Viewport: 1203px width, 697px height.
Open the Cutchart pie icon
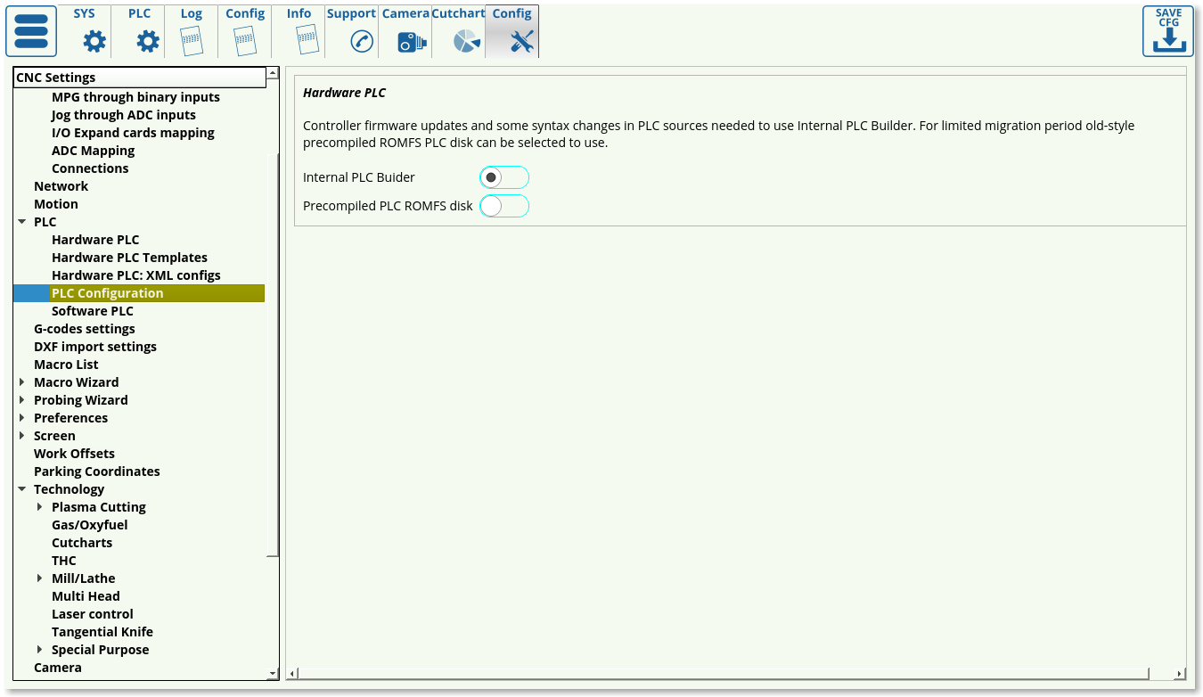pyautogui.click(x=466, y=41)
